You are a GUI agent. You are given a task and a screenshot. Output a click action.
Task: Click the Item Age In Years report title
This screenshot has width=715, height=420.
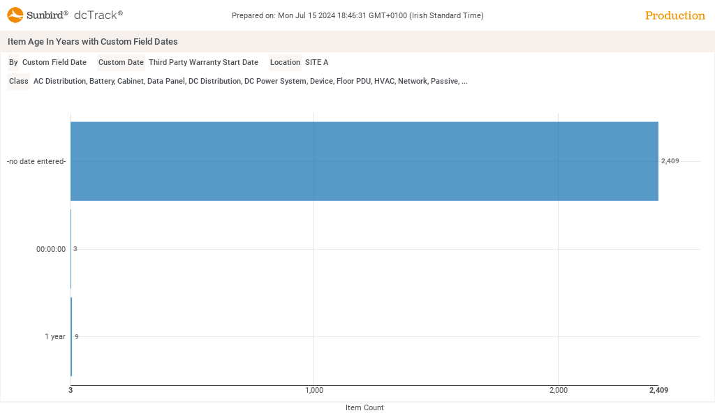(x=93, y=42)
